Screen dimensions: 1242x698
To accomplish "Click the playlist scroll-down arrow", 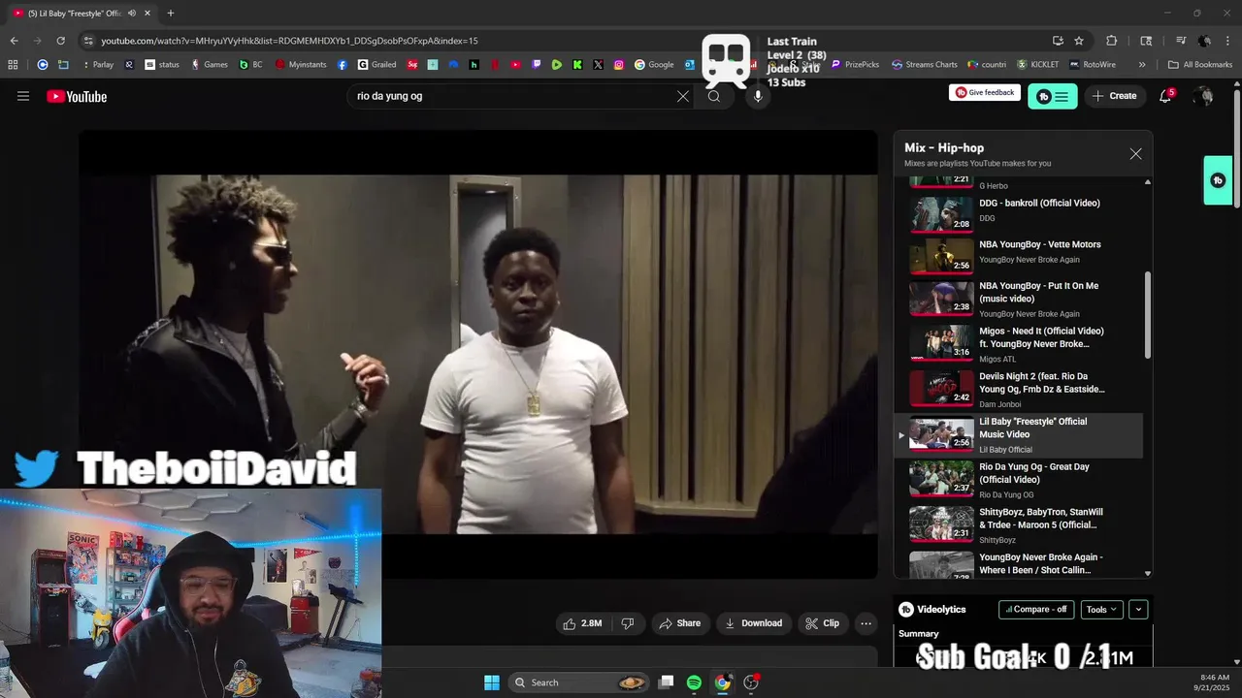I will 1148,573.
